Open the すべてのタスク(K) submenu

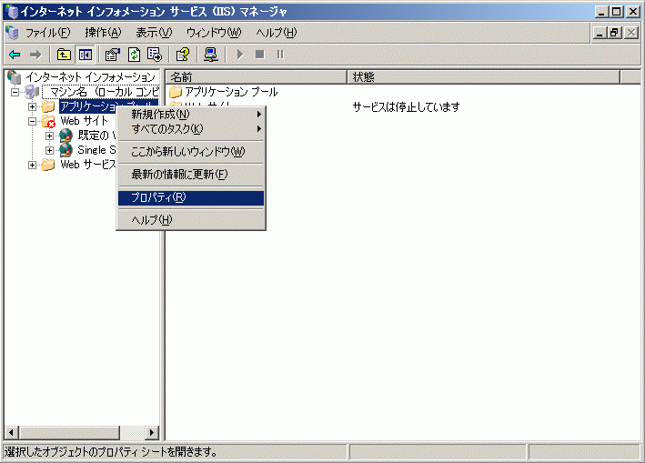click(191, 128)
